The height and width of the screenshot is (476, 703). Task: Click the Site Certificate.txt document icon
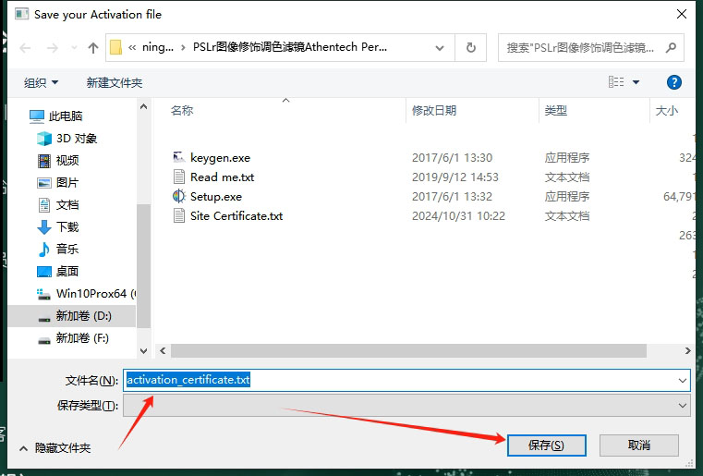click(x=179, y=215)
